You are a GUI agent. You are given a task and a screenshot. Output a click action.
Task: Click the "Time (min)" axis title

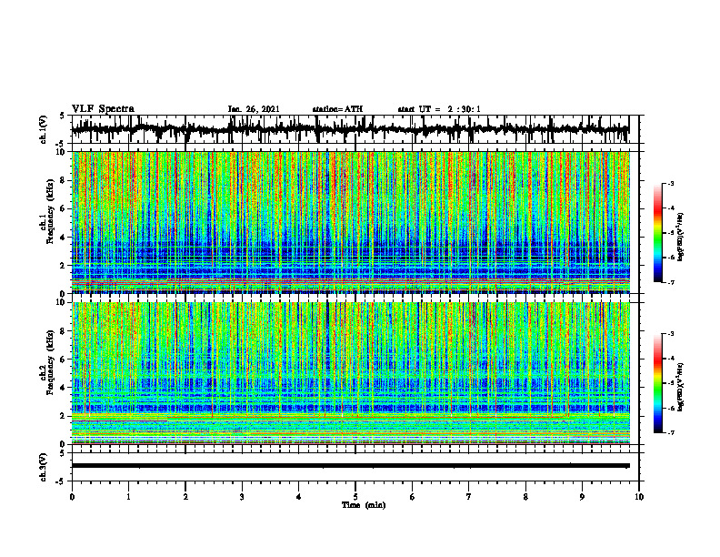tap(364, 505)
